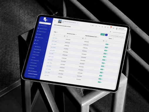Open Çalışma İzinleri sidebar item

coord(33,63)
